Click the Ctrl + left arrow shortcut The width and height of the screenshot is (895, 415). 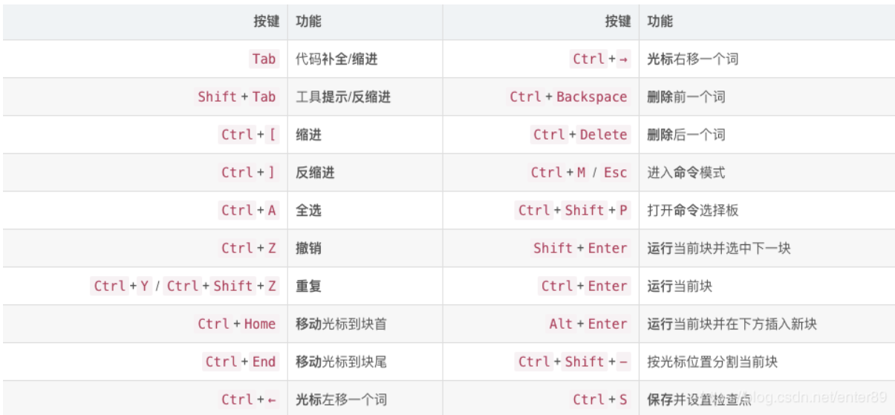[249, 400]
